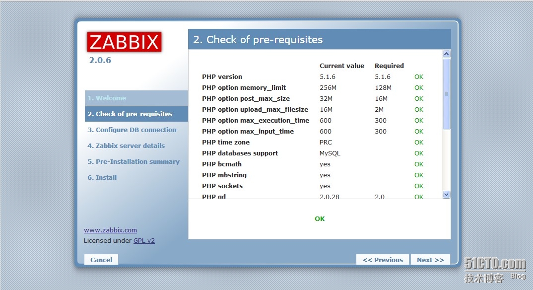Screen dimensions: 533x290
Task: Click the "PHP mbstring" label
Action: [224, 175]
